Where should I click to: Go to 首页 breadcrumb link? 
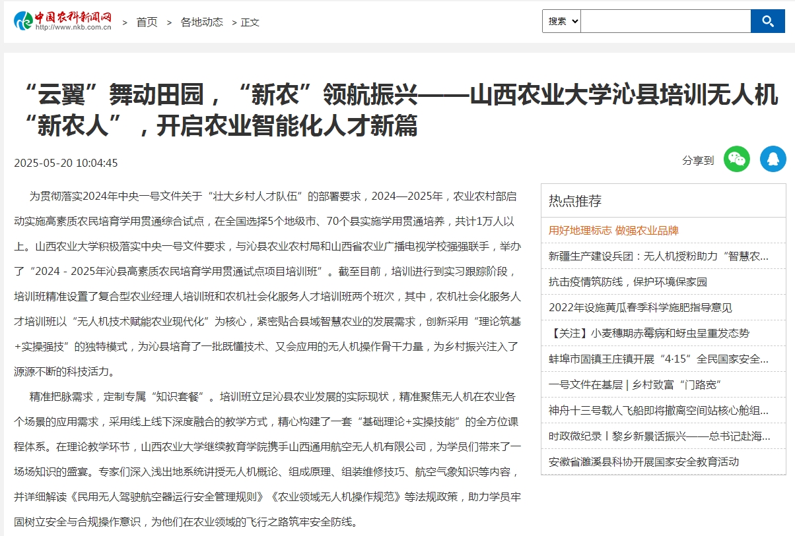point(147,22)
